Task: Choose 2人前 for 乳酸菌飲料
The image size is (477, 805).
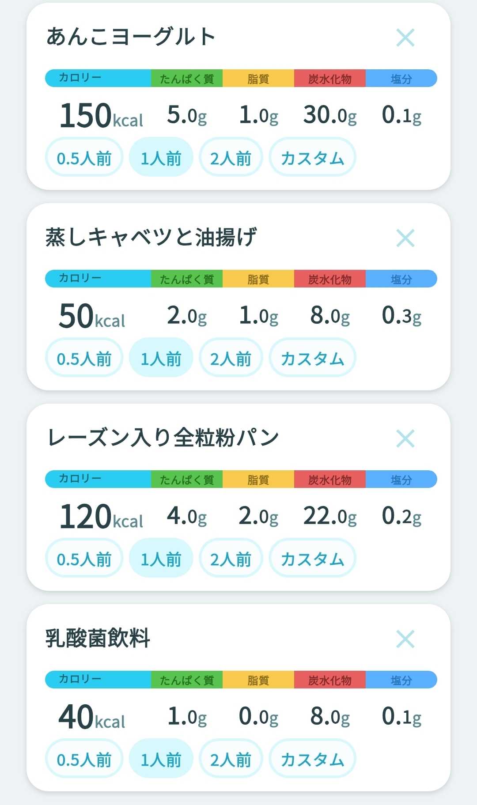Action: tap(231, 759)
